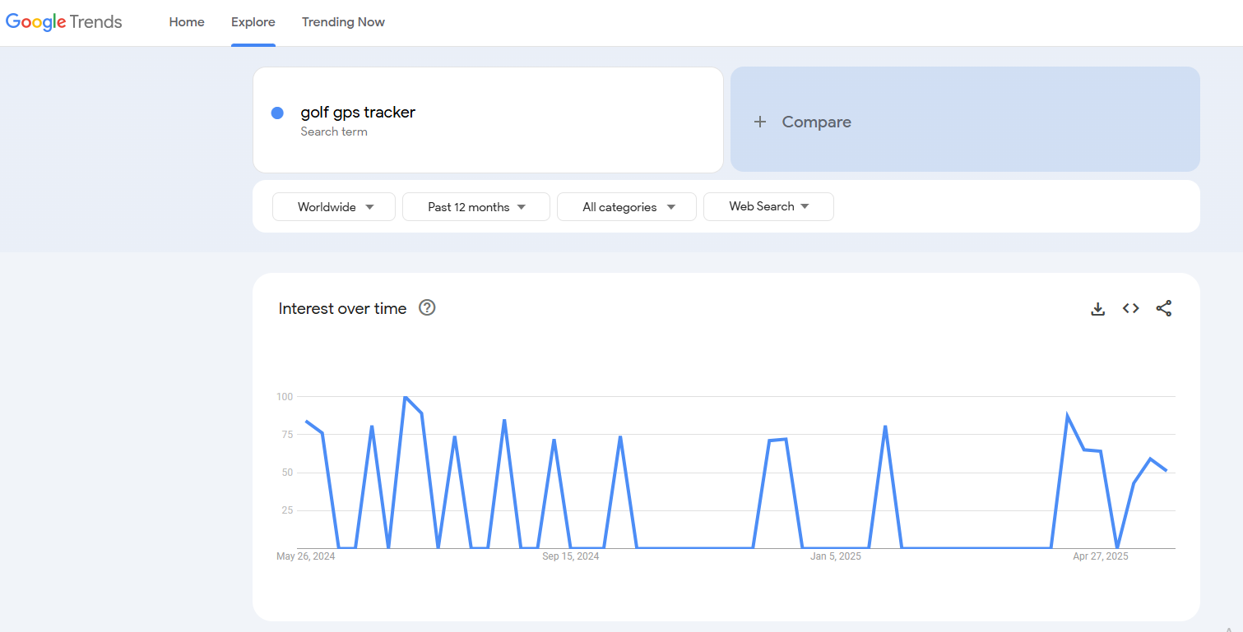The height and width of the screenshot is (632, 1243).
Task: Click the plus icon in Compare box
Action: tap(760, 122)
